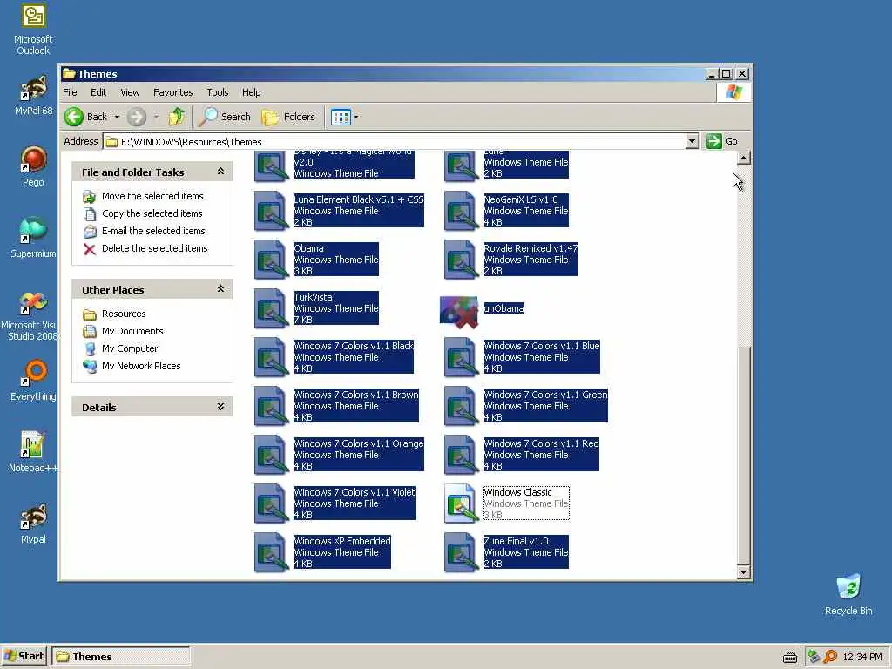Click the address field path text

pyautogui.click(x=191, y=142)
